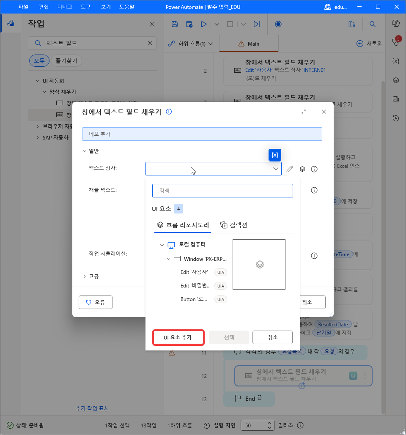Click the UI 요소 추가 button
The height and width of the screenshot is (435, 406).
(x=178, y=337)
